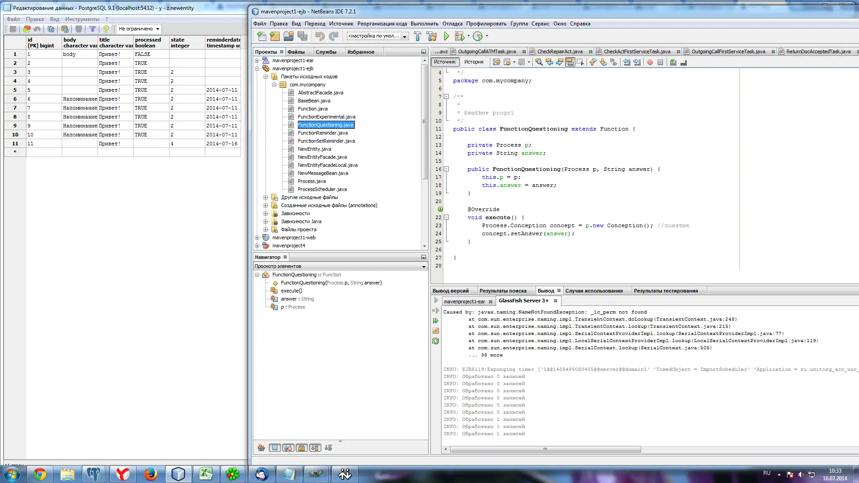Image resolution: width=859 pixels, height=483 pixels.
Task: Switch to CheckRepairAct.java editor tab
Action: (x=559, y=51)
